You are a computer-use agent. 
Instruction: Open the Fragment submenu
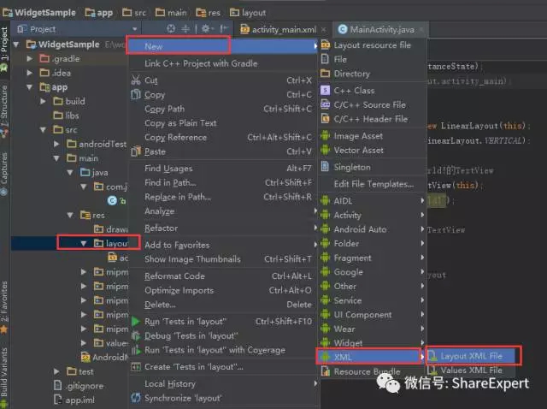point(371,258)
